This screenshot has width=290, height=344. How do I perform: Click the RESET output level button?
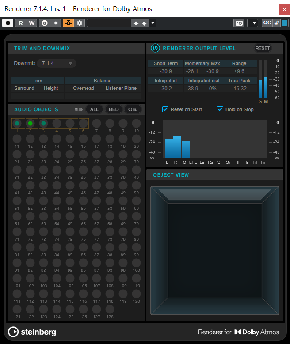(x=263, y=48)
